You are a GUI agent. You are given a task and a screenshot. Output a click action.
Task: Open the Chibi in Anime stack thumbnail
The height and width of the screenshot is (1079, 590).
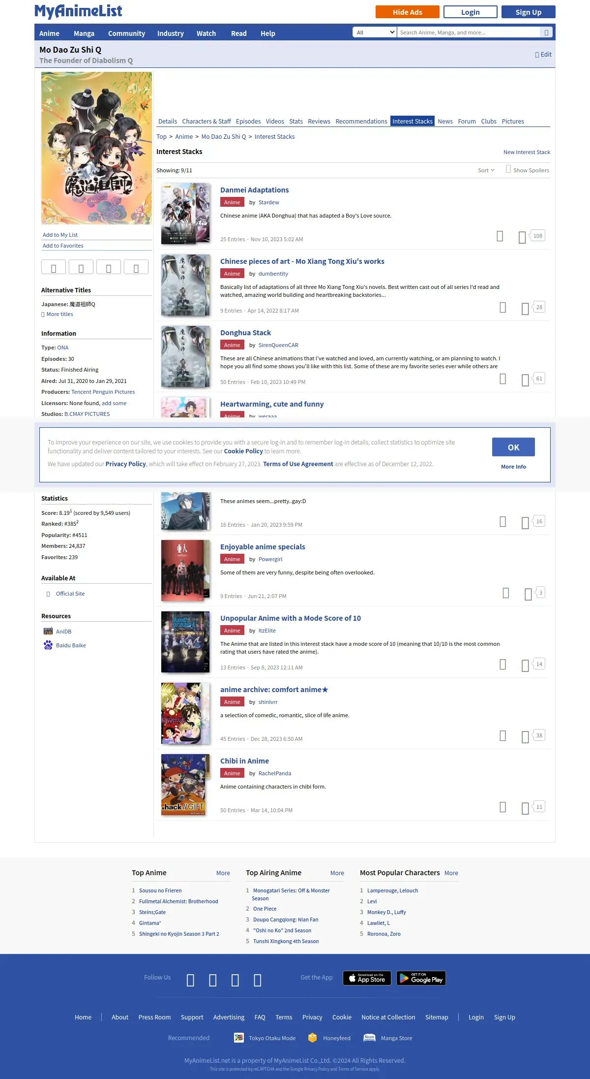(185, 785)
